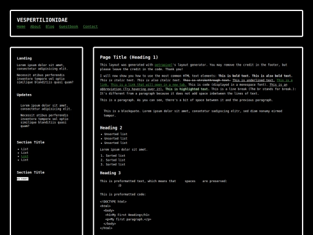313x235 pixels.
Task: Click the 'Page Title (Heading 1)' heading
Action: point(129,57)
